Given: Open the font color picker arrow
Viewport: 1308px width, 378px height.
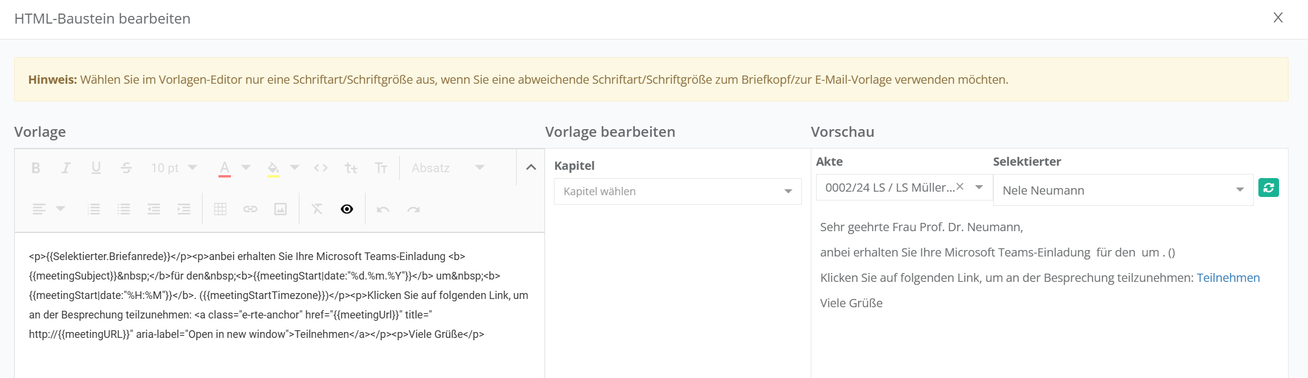Looking at the screenshot, I should pyautogui.click(x=246, y=168).
